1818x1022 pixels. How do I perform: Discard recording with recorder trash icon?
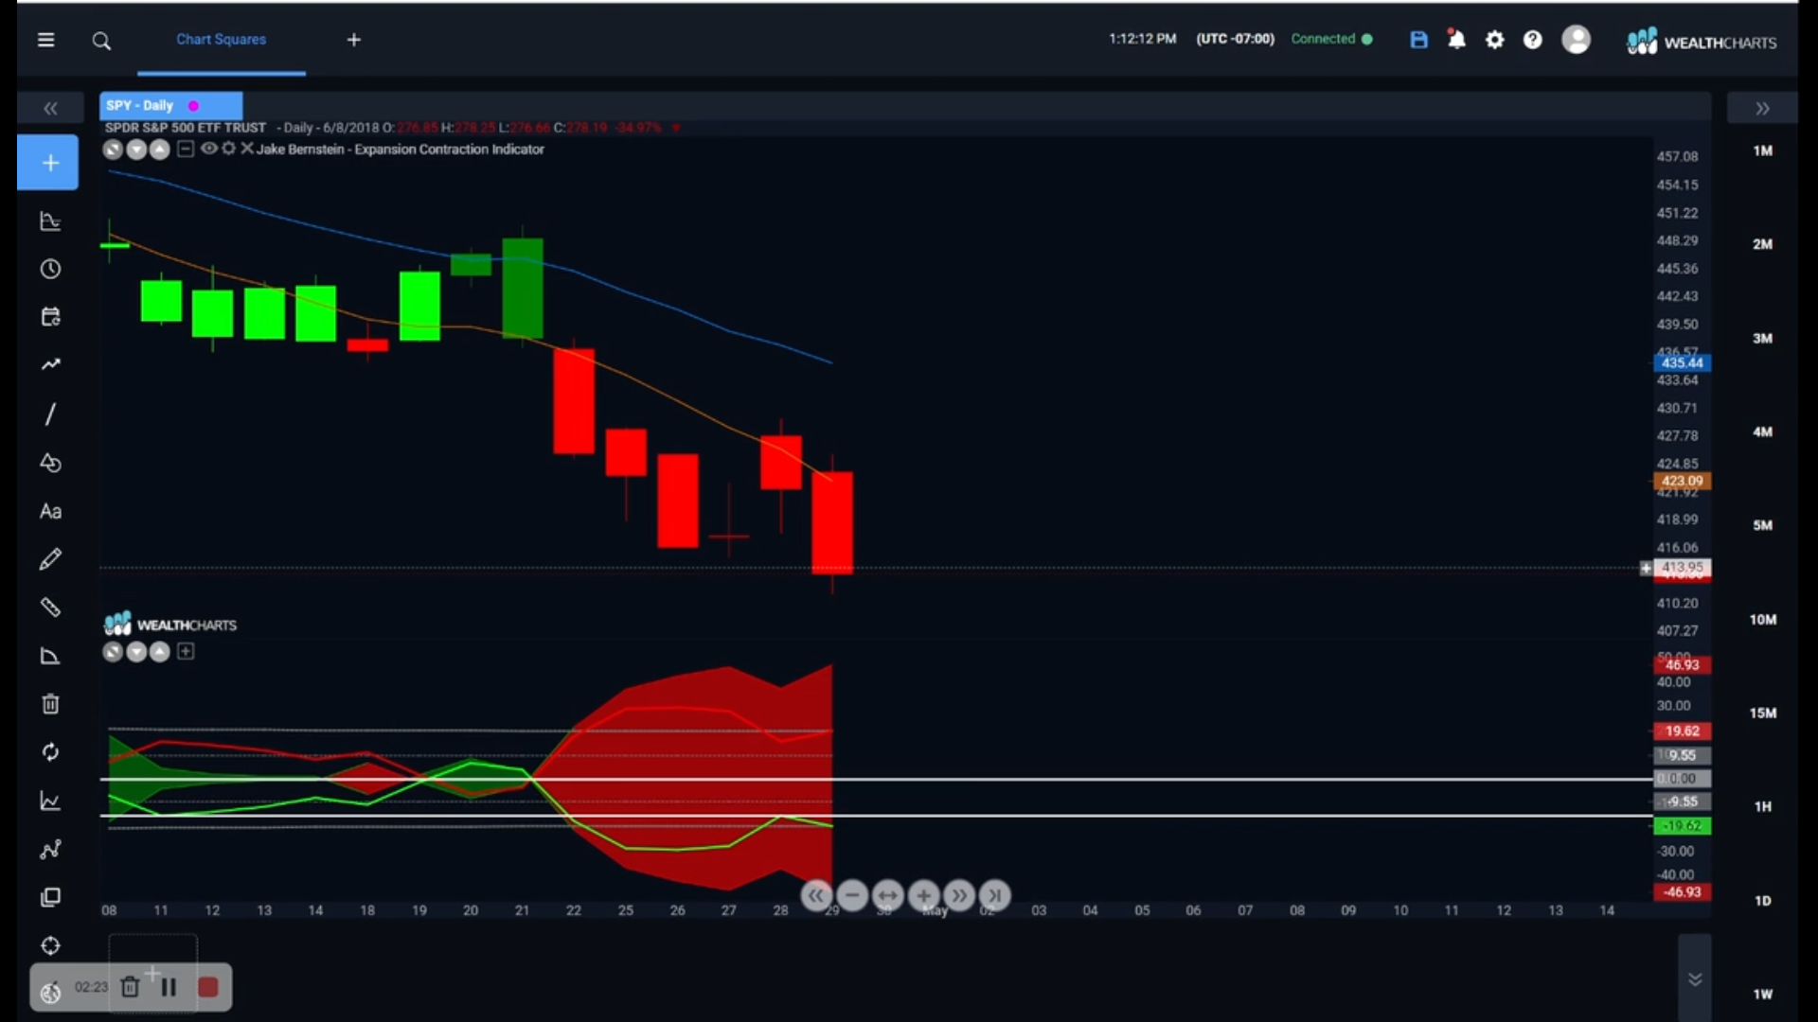pyautogui.click(x=131, y=988)
